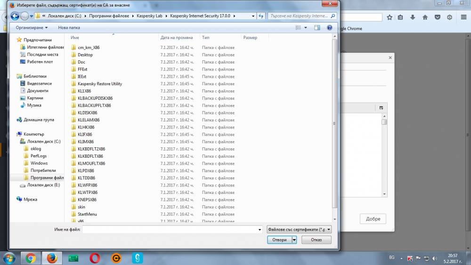471x265 pixels.
Task: Click Kaspersky Lab in address breadcrumb
Action: (149, 16)
